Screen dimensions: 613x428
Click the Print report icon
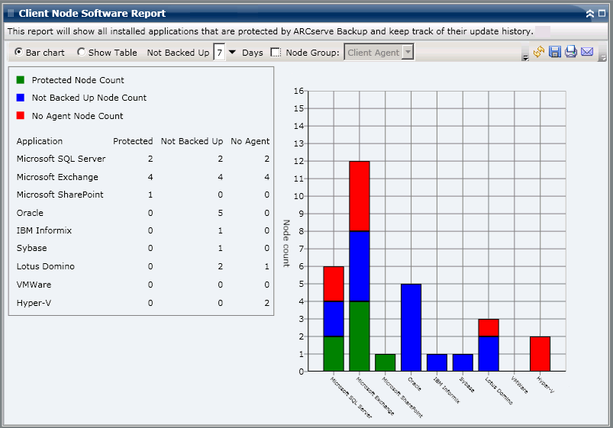click(x=571, y=52)
